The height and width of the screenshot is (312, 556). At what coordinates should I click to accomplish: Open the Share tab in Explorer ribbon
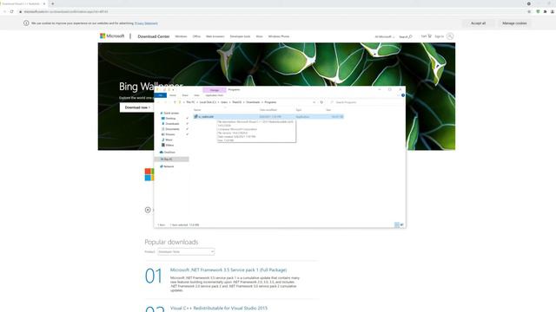tap(185, 95)
